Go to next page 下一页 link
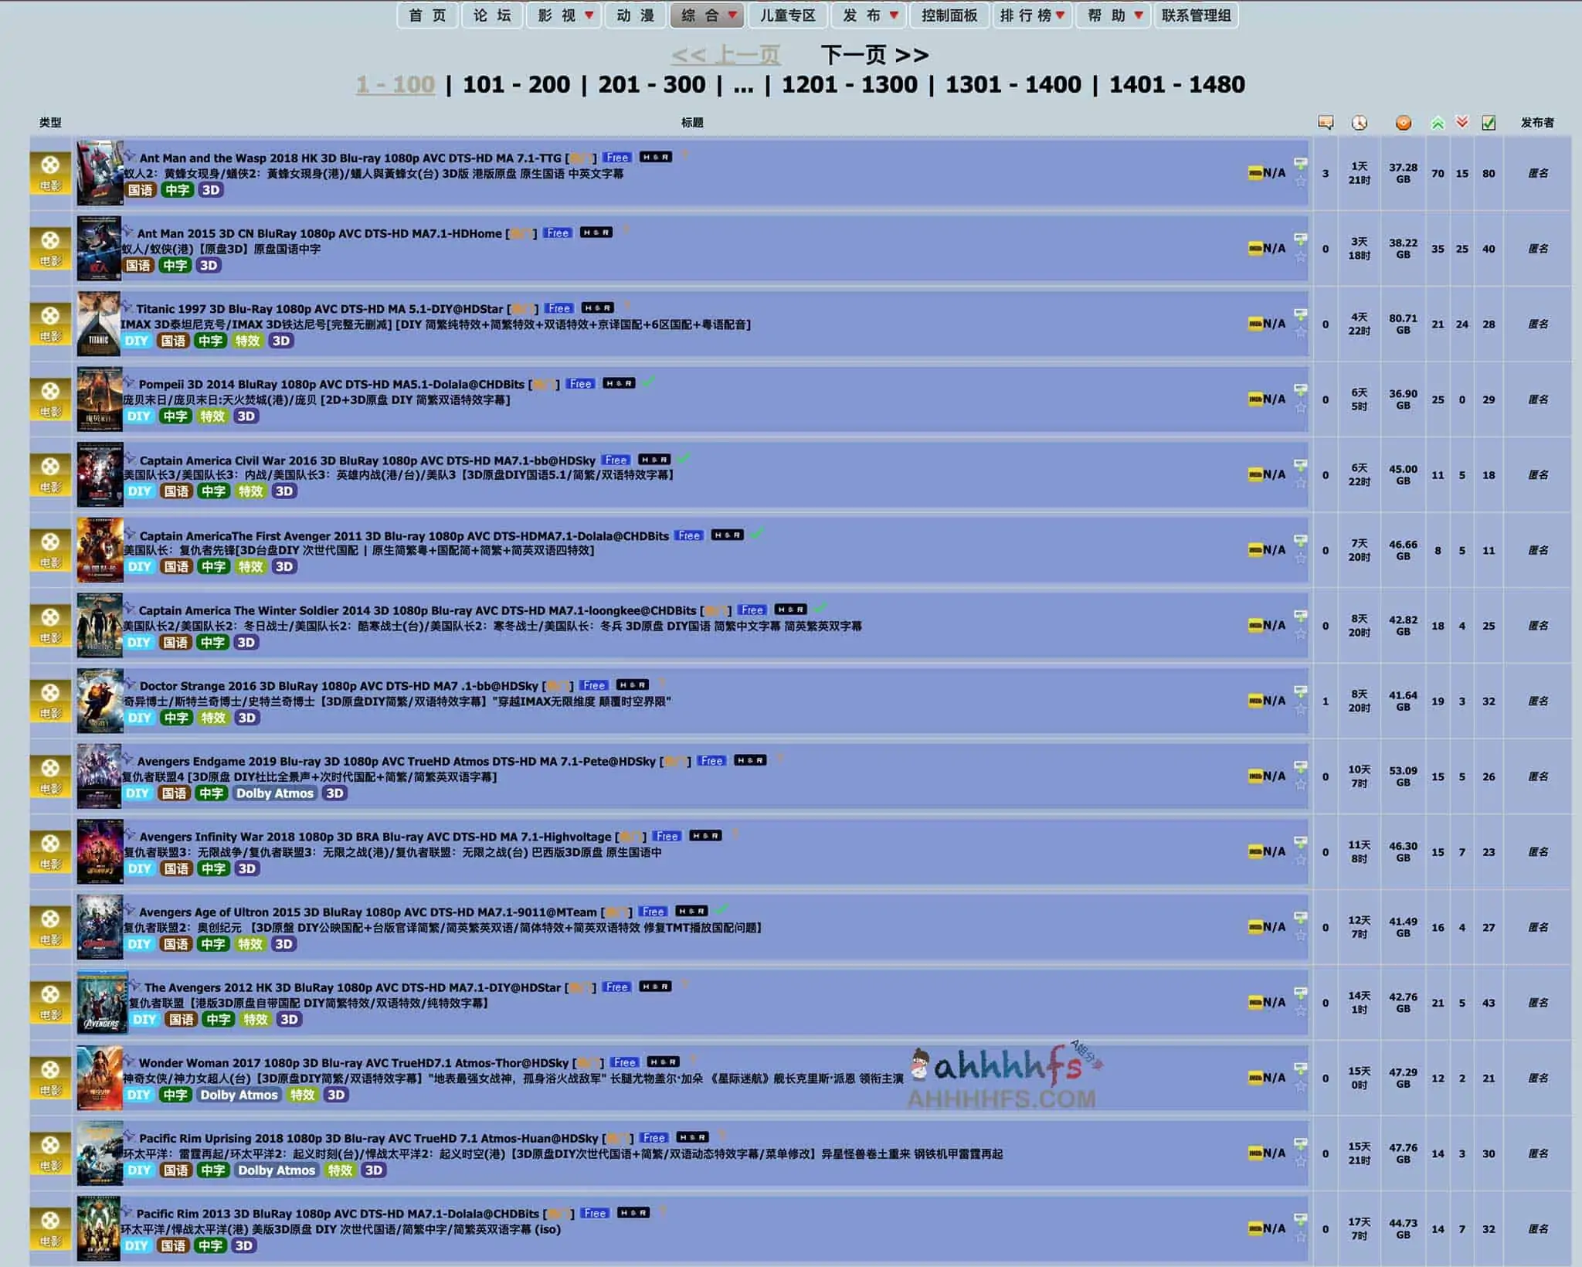1582x1267 pixels. coord(874,55)
